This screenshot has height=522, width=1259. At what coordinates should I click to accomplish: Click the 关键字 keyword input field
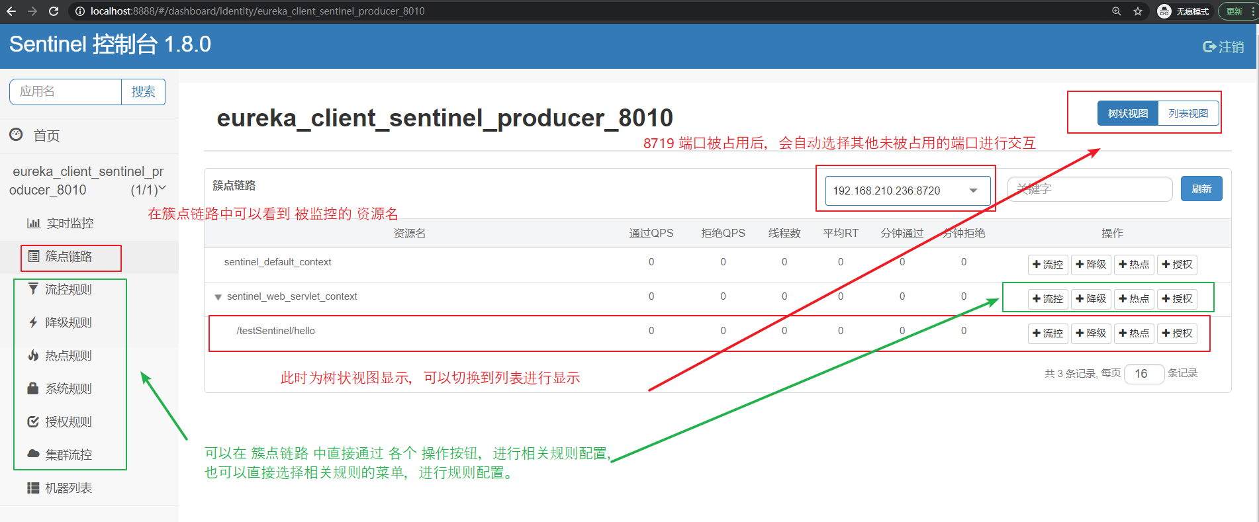coord(1090,189)
